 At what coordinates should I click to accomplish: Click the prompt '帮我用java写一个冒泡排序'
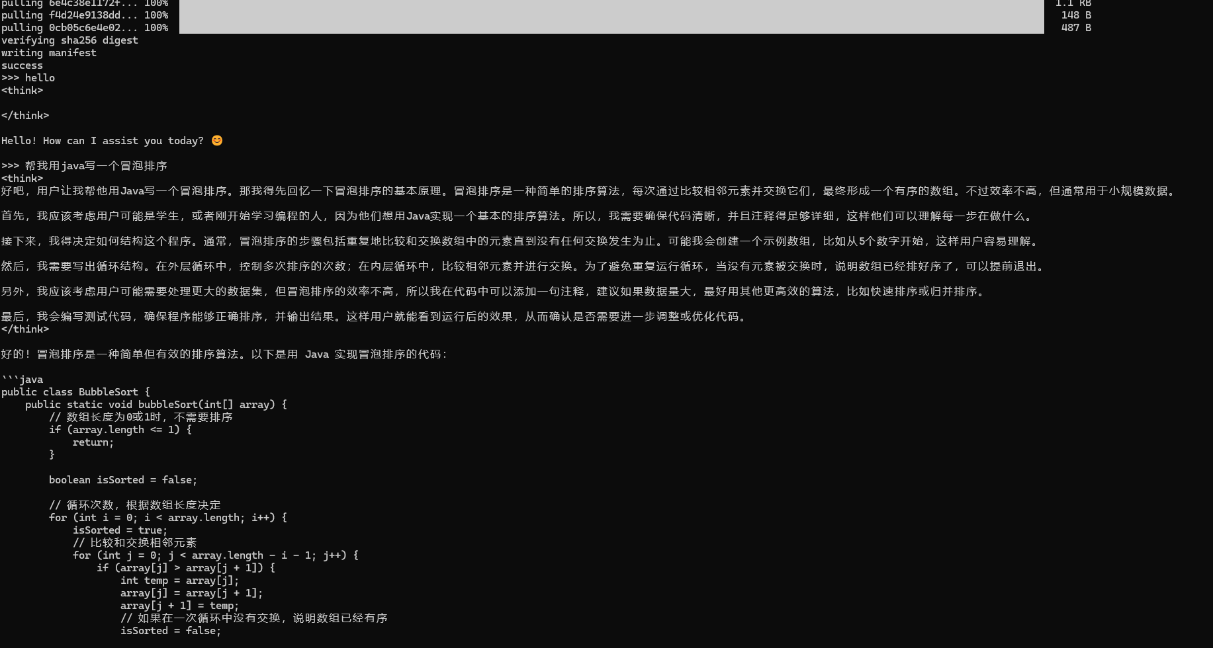[x=96, y=166]
